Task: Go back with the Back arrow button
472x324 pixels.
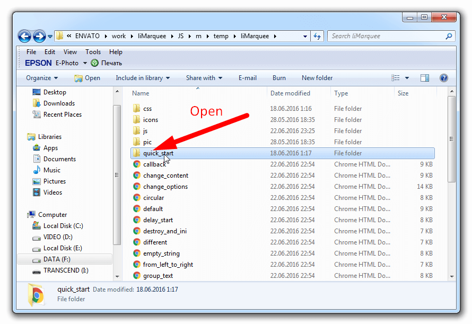Action: [x=24, y=37]
